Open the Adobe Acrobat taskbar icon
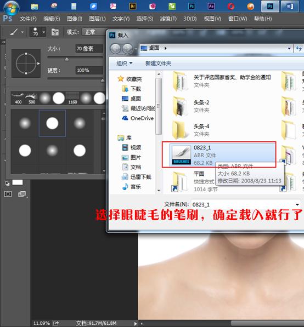The image size is (304, 327). pyautogui.click(x=113, y=6)
